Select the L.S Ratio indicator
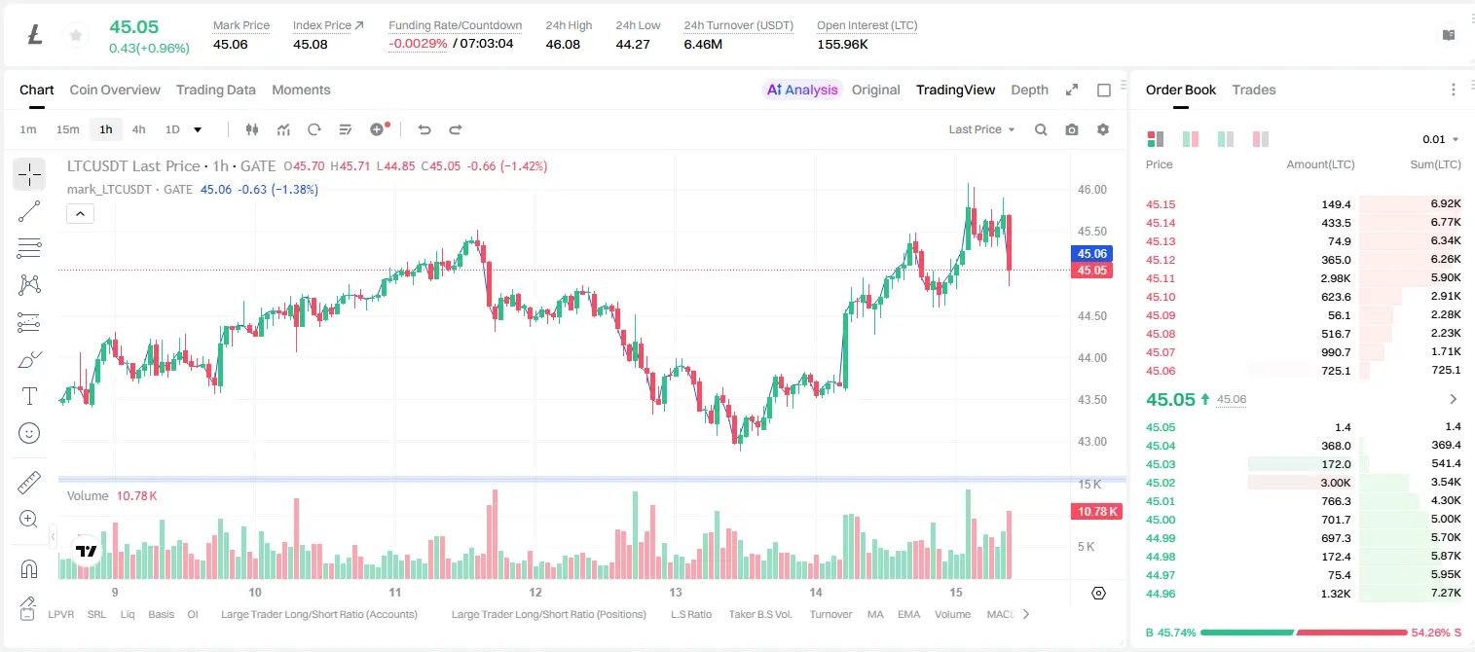1475x652 pixels. pyautogui.click(x=691, y=614)
